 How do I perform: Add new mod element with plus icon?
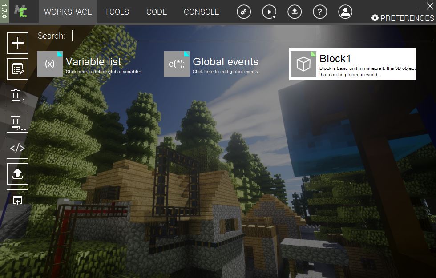click(17, 43)
